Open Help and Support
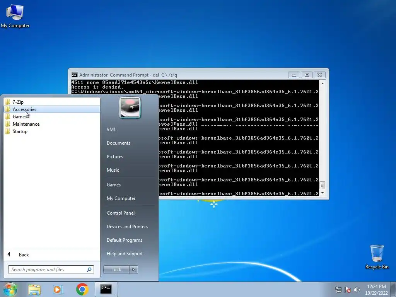This screenshot has width=396, height=297. [125, 254]
